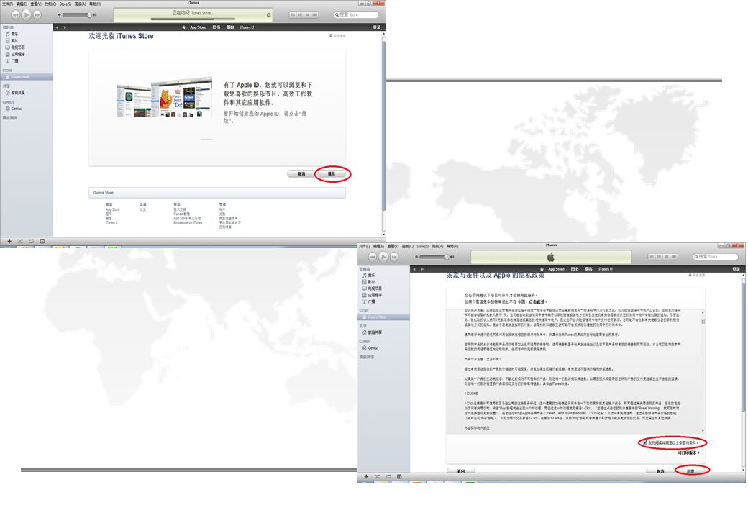Image resolution: width=748 pixels, height=518 pixels.
Task: Open store home icon in welcome window
Action: [183, 27]
